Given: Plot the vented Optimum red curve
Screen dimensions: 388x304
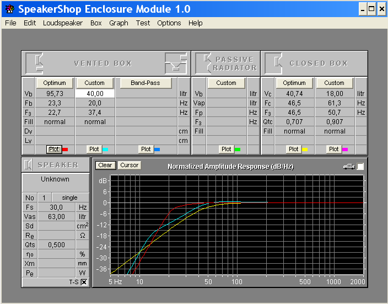Looking at the screenshot, I should (54, 150).
